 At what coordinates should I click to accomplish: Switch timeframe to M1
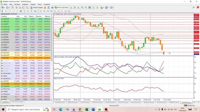point(41,11)
